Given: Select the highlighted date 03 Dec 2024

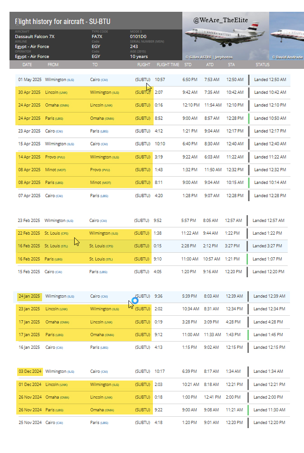Looking at the screenshot, I should pyautogui.click(x=30, y=371).
